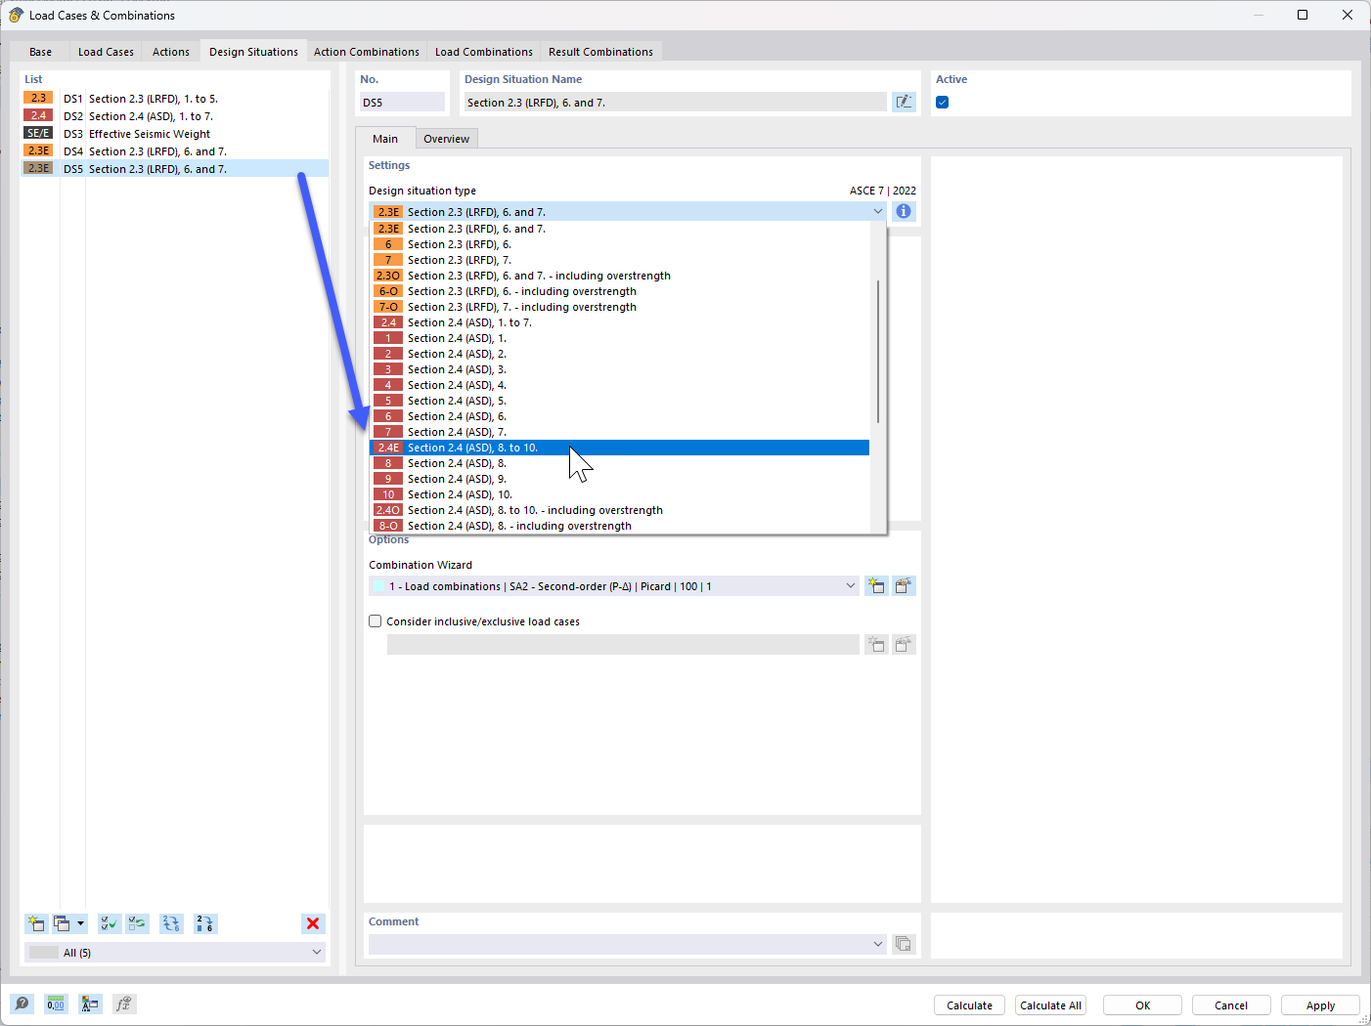Switch to the Base tab
Screen dimensions: 1371x1026
coord(41,52)
